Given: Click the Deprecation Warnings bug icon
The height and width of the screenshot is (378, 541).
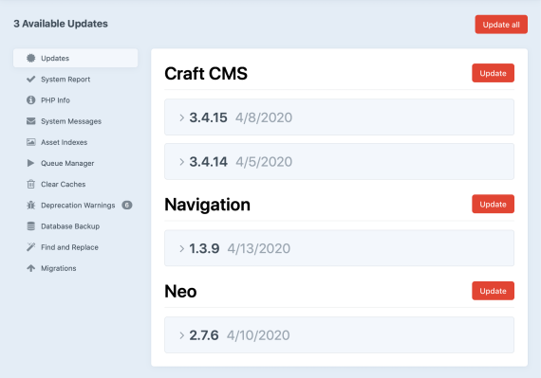Looking at the screenshot, I should pos(31,206).
